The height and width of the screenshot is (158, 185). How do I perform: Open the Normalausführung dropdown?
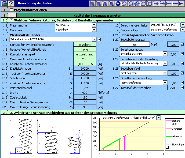point(165,82)
